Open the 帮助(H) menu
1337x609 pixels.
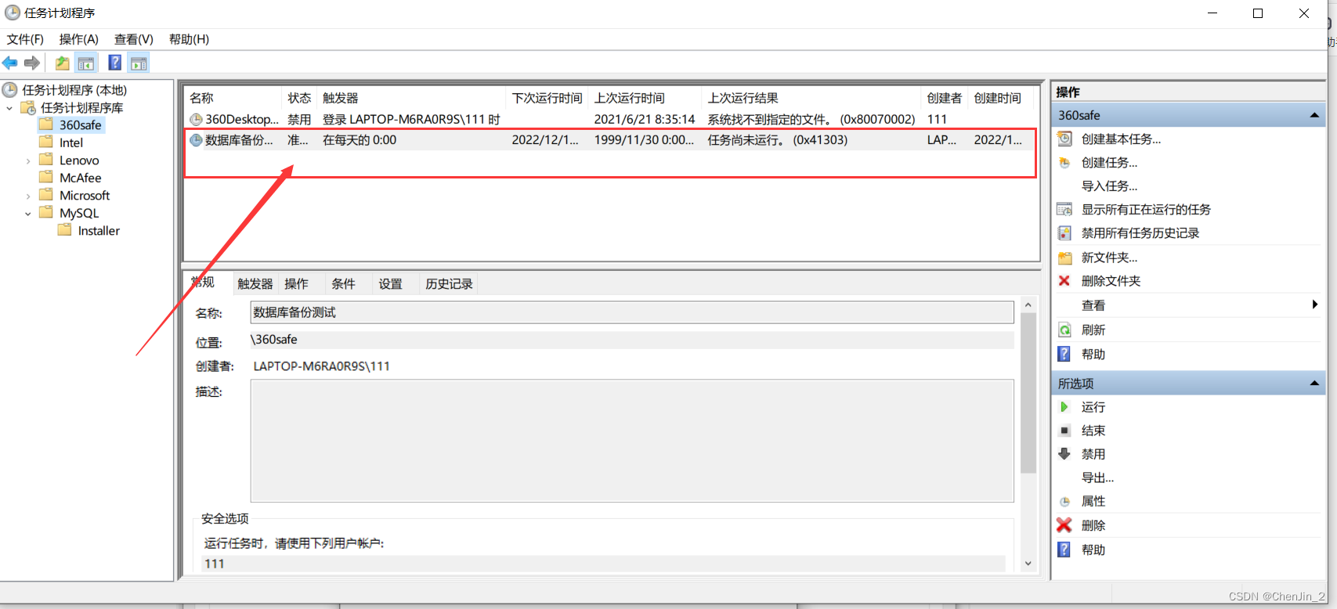(189, 39)
